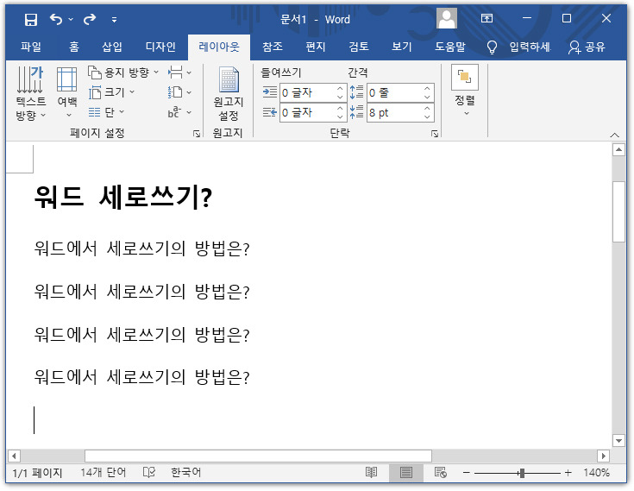Increase the right indent value
The width and height of the screenshot is (634, 491).
(340, 108)
